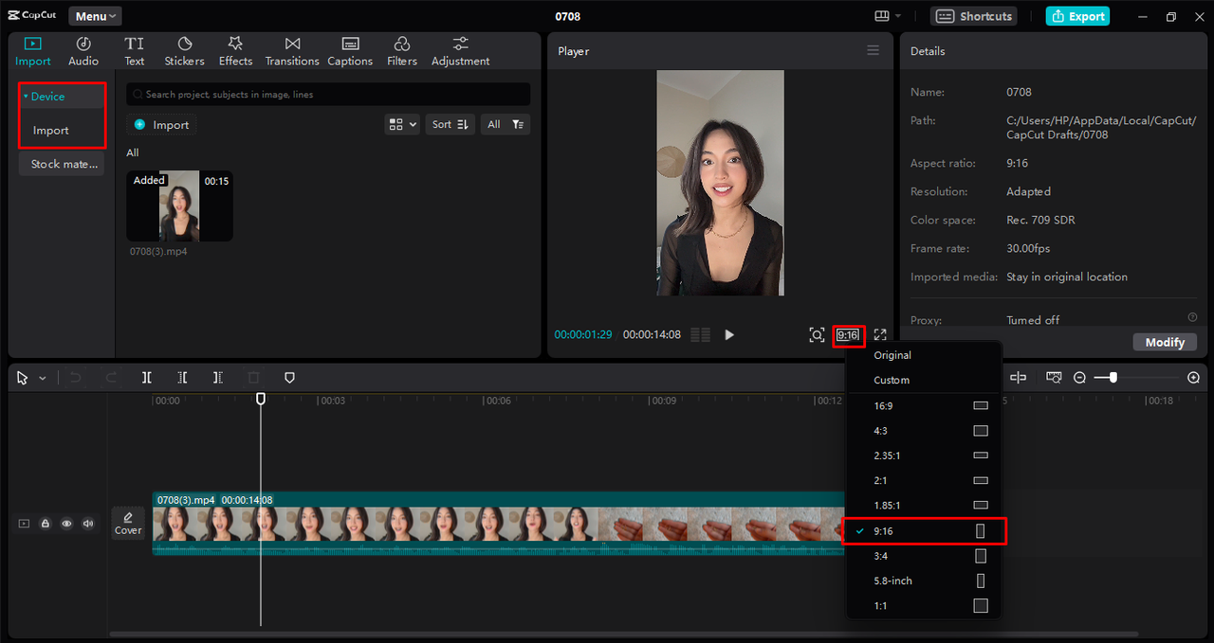
Task: Click the player quality bars icon
Action: (701, 334)
